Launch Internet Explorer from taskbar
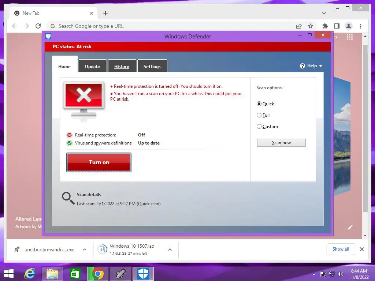The width and height of the screenshot is (375, 281). pos(30,274)
